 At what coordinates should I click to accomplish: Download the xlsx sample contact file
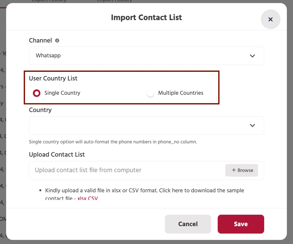pyautogui.click(x=82, y=198)
